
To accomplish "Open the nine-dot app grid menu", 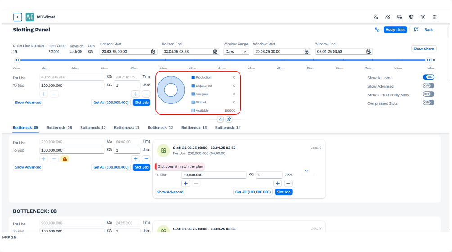I will point(434,17).
